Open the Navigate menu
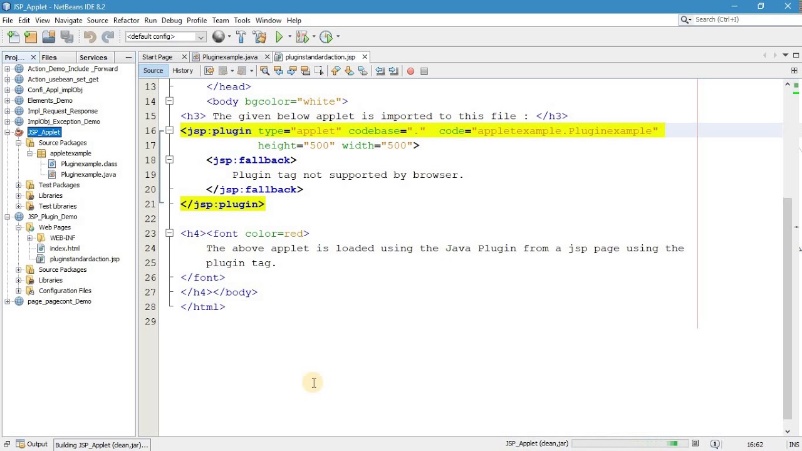Image resolution: width=802 pixels, height=451 pixels. (x=68, y=20)
